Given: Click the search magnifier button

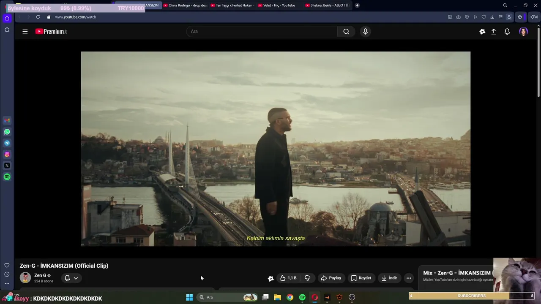Looking at the screenshot, I should point(346,31).
